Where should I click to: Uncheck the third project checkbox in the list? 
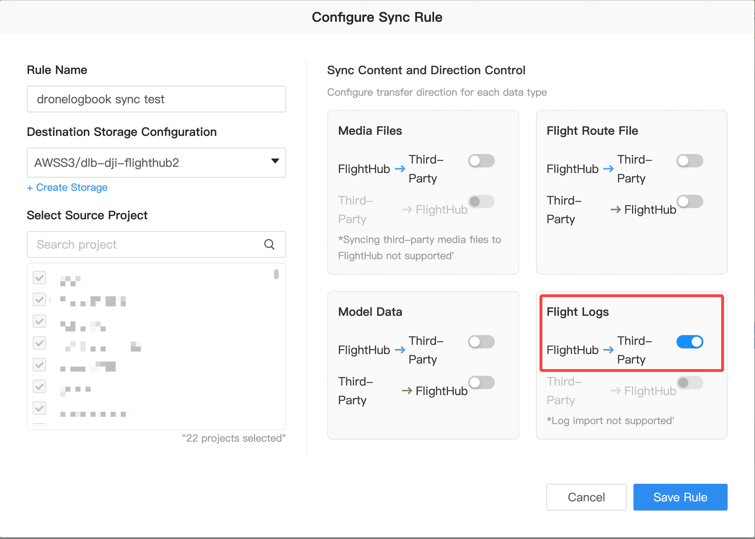[x=40, y=321]
